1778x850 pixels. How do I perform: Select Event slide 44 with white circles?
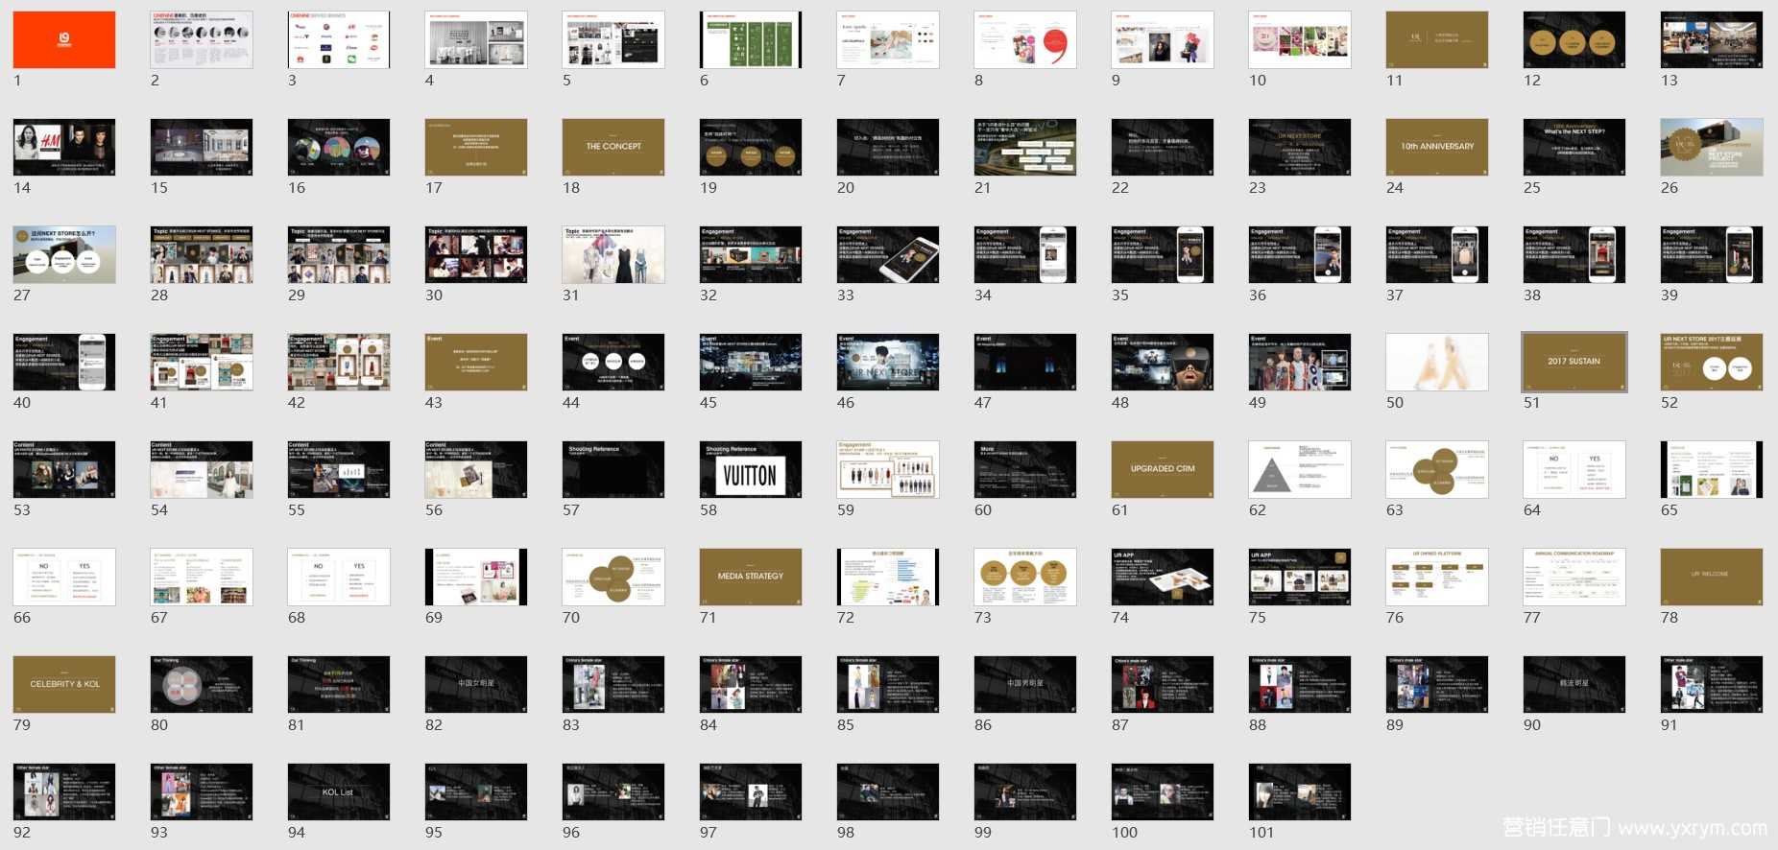[613, 362]
